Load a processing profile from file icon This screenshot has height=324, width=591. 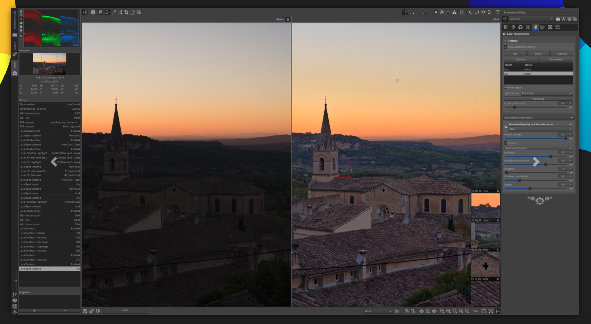(558, 19)
